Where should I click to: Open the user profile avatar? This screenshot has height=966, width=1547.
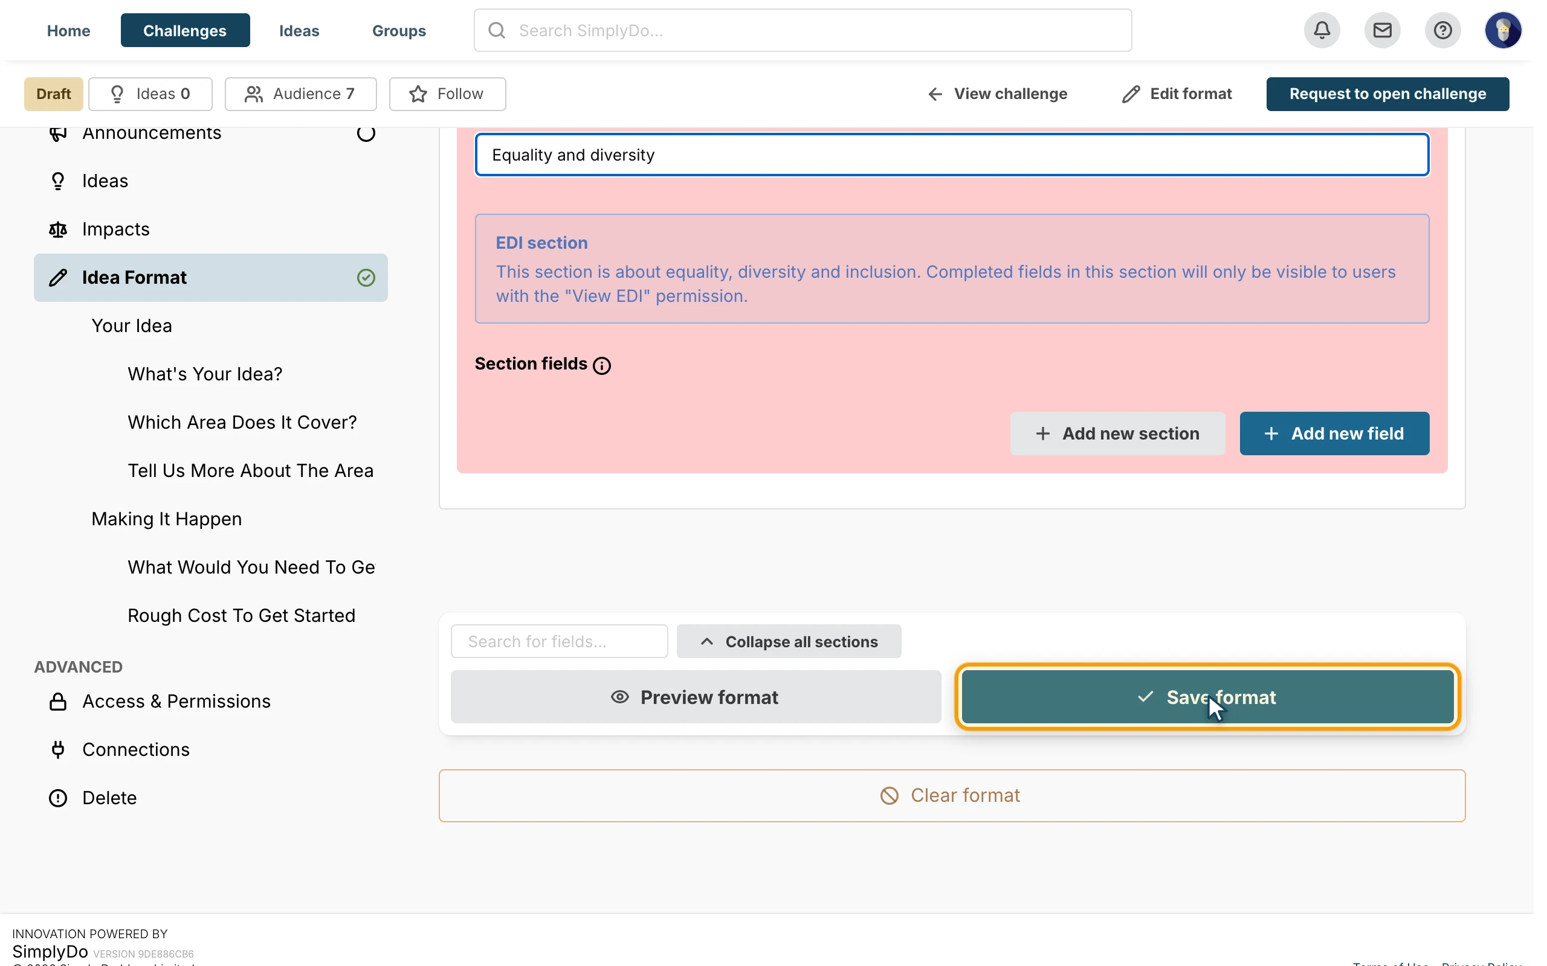[1503, 30]
